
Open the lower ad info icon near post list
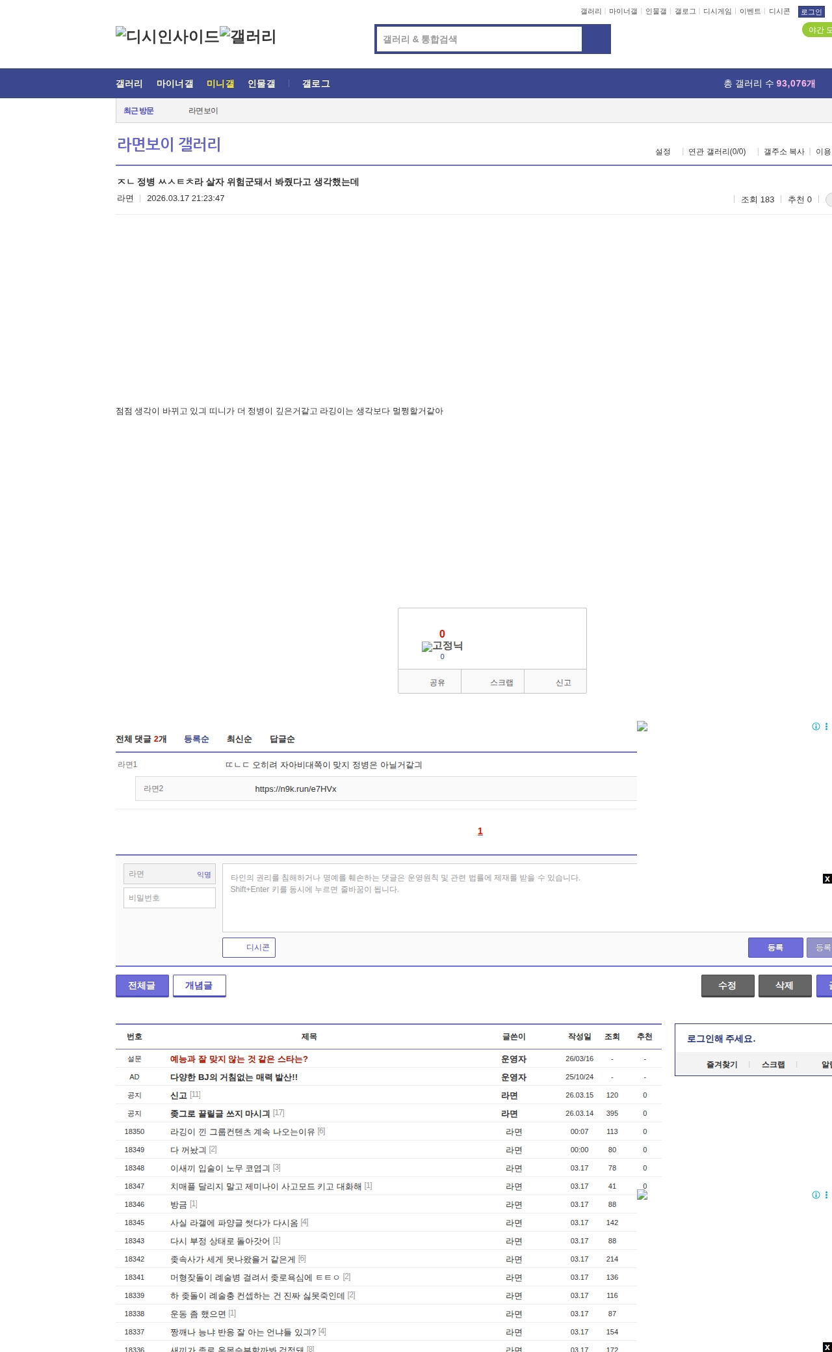816,1195
